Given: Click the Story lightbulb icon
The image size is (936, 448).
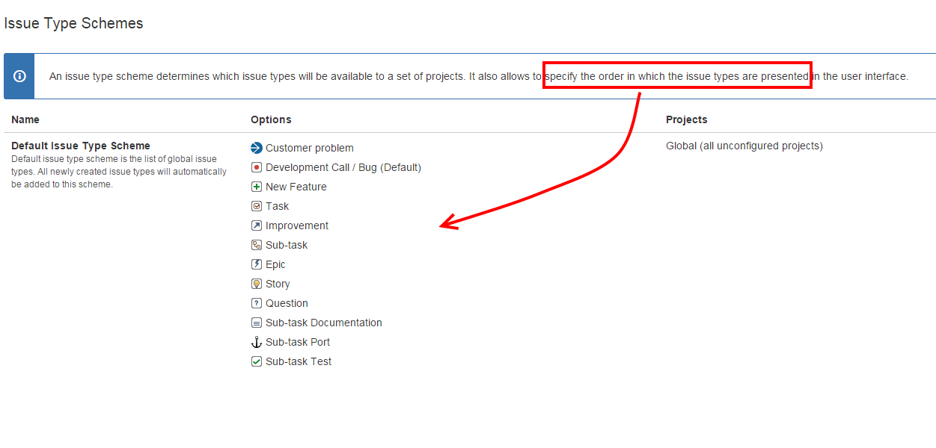Looking at the screenshot, I should click(x=257, y=284).
